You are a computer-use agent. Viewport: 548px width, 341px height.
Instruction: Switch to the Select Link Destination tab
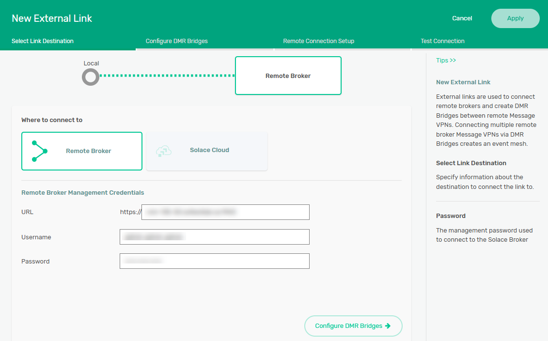click(x=43, y=41)
